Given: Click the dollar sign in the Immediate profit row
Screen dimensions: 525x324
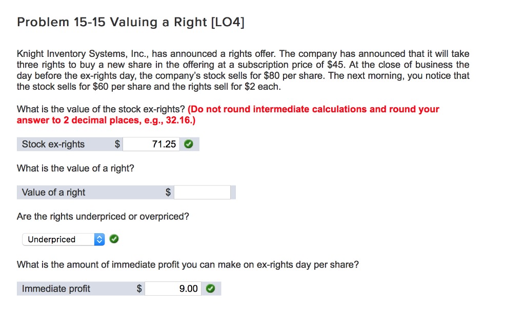Looking at the screenshot, I should (x=139, y=288).
